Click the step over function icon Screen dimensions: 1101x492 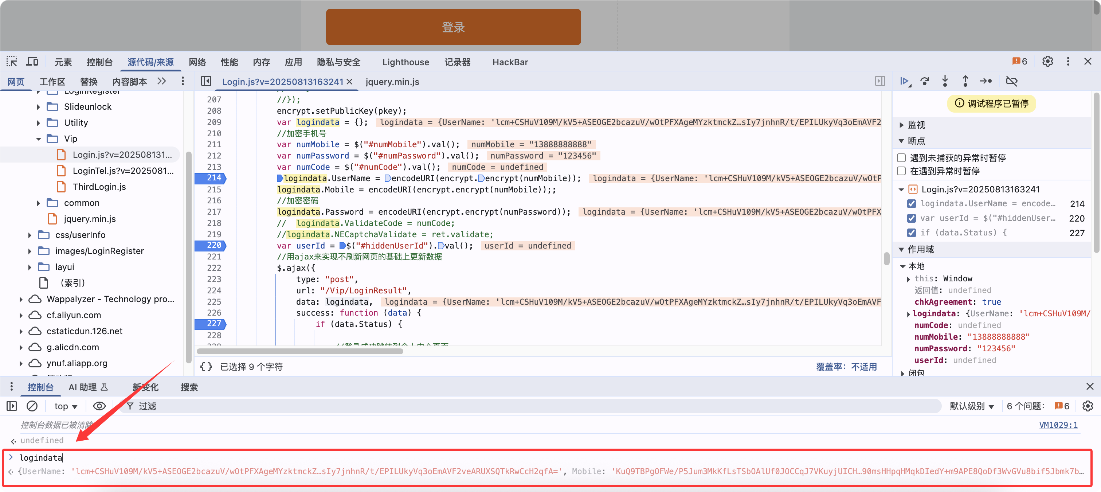point(925,81)
